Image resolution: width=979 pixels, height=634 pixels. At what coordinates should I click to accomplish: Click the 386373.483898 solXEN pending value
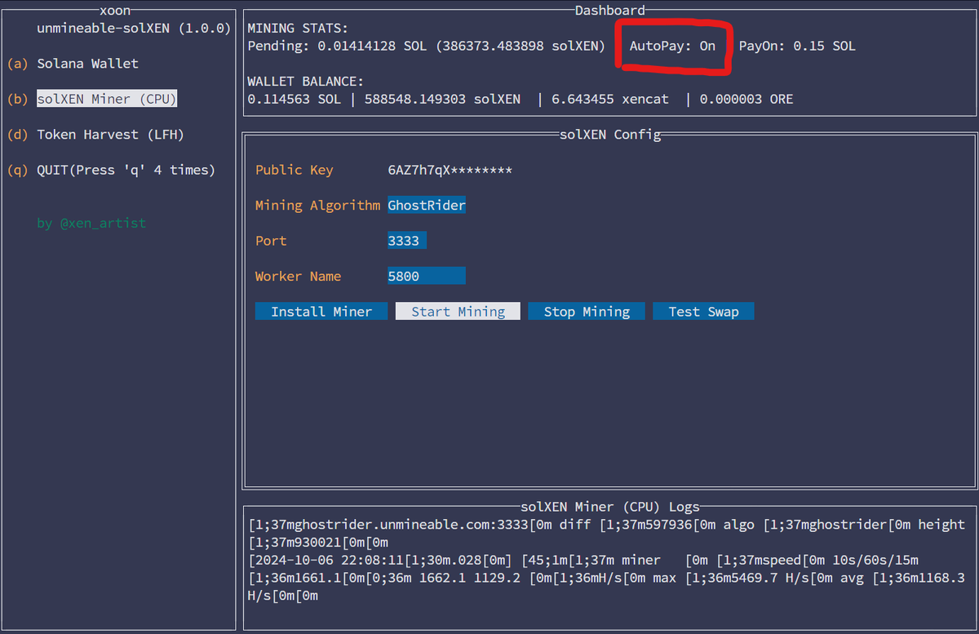point(521,46)
